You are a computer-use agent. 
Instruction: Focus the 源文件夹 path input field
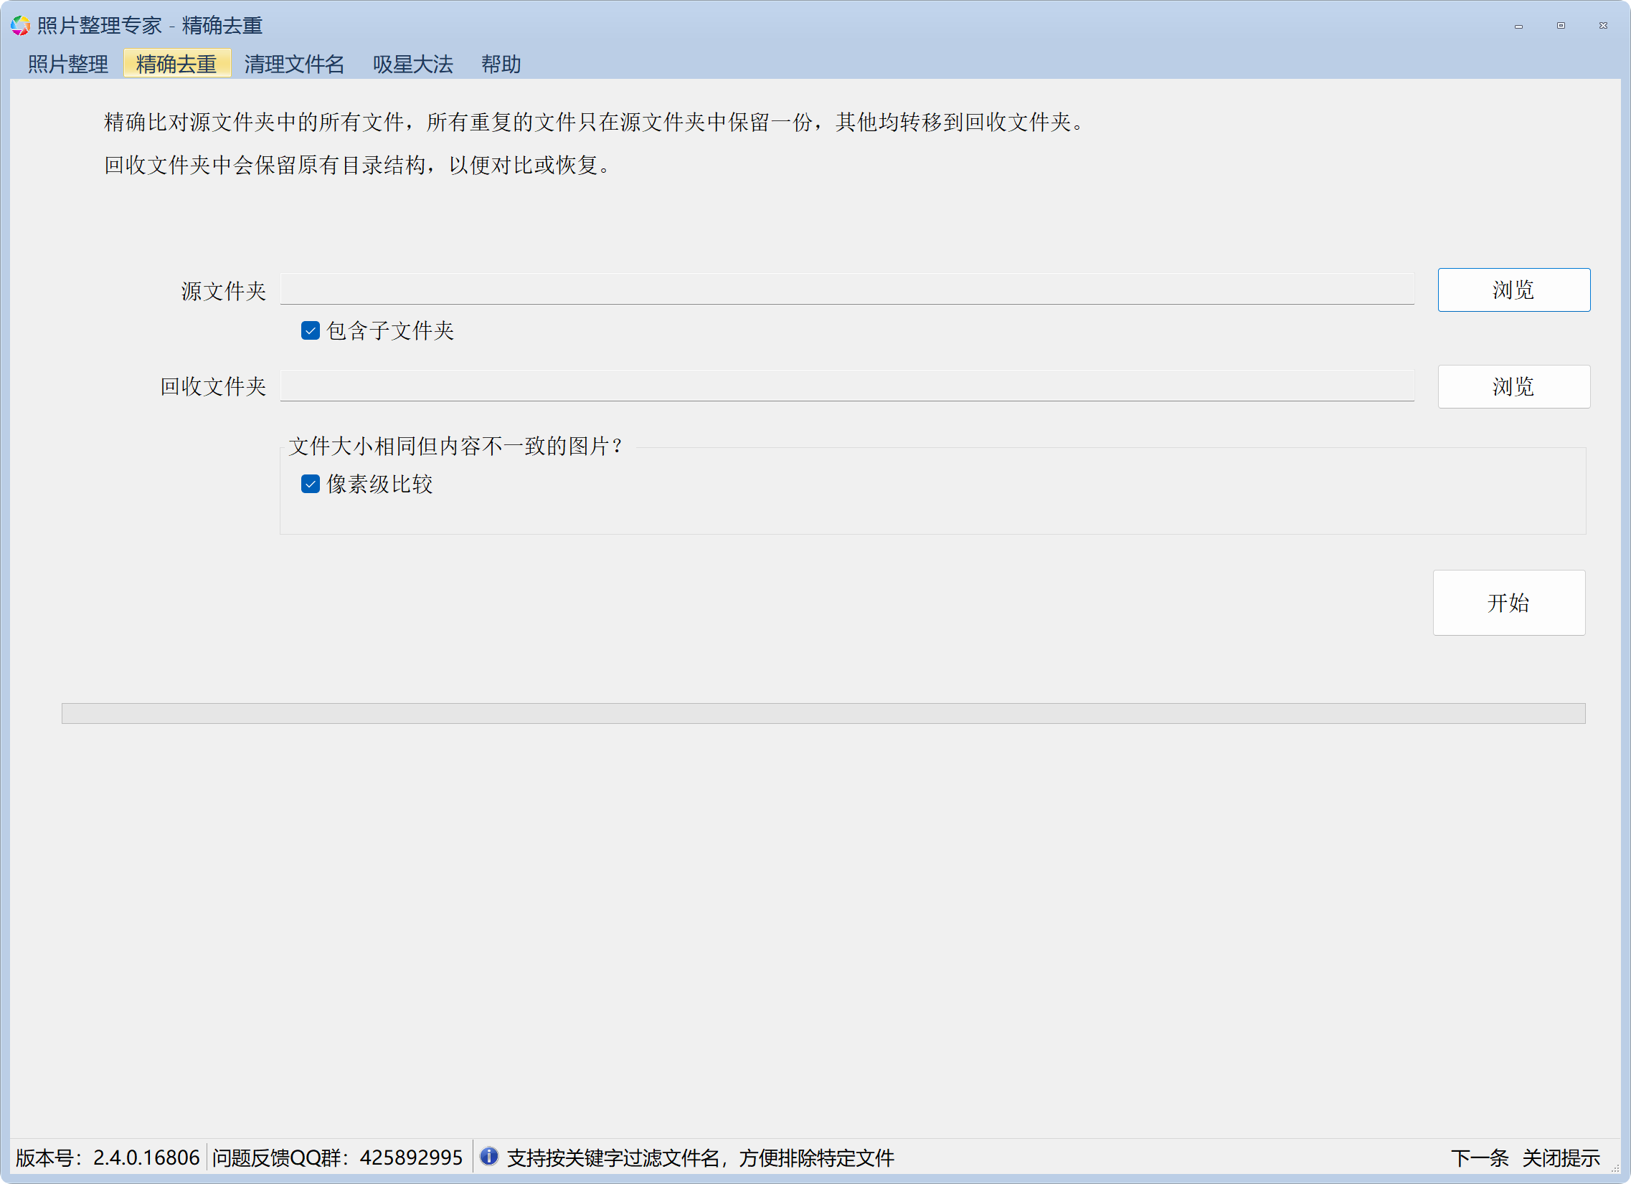tap(846, 289)
